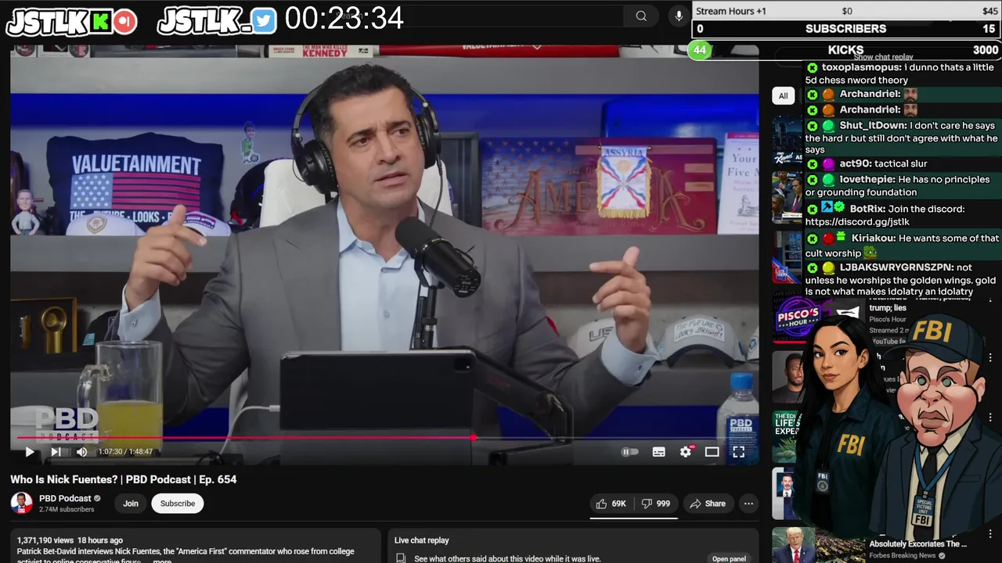Click username act90 in chat

pyautogui.click(x=855, y=163)
